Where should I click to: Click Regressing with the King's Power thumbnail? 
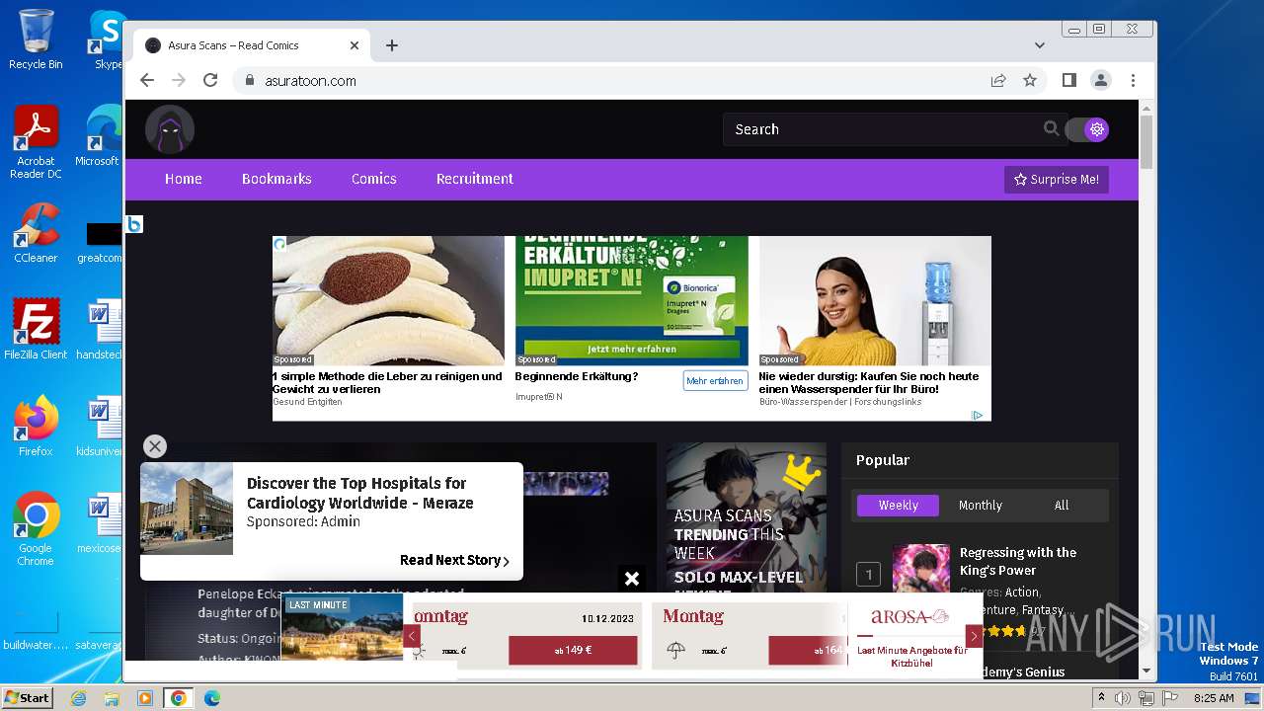(921, 569)
